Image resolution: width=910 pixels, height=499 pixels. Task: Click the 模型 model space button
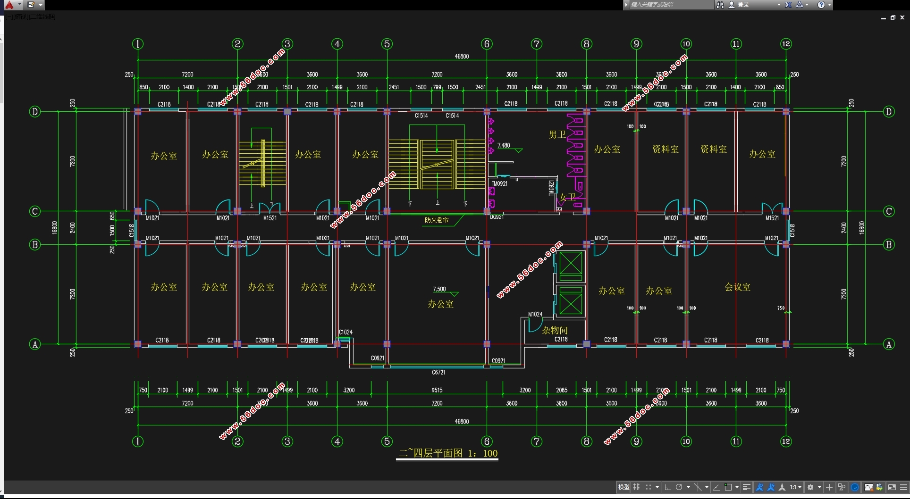click(x=624, y=487)
